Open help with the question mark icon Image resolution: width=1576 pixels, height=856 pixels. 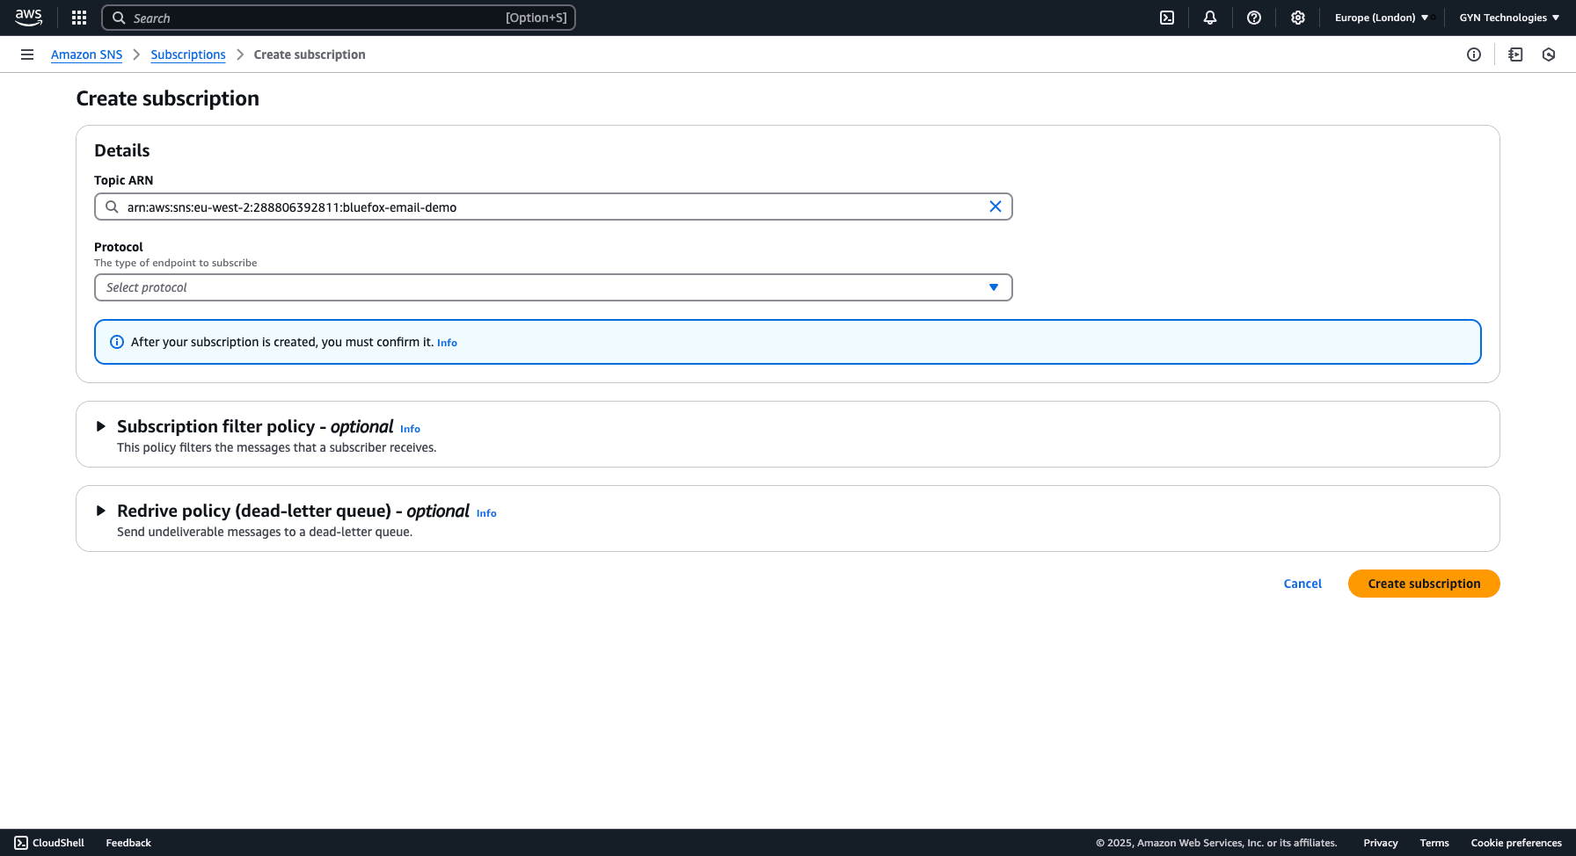1254,18
